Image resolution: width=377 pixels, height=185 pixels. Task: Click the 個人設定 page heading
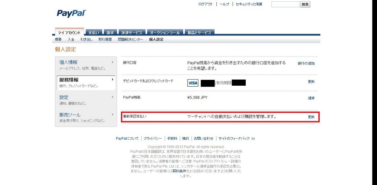(x=65, y=49)
